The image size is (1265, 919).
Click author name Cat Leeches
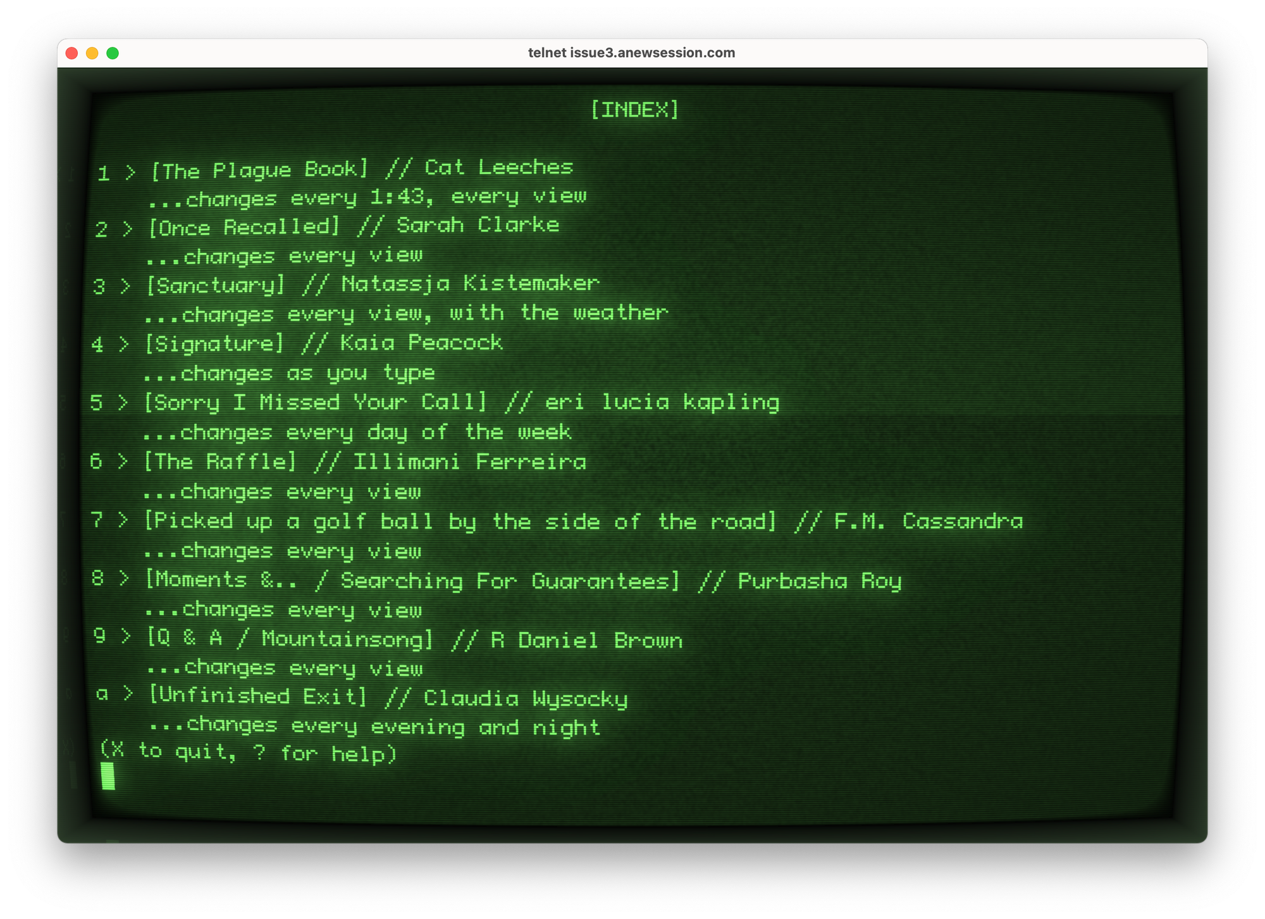click(x=498, y=167)
